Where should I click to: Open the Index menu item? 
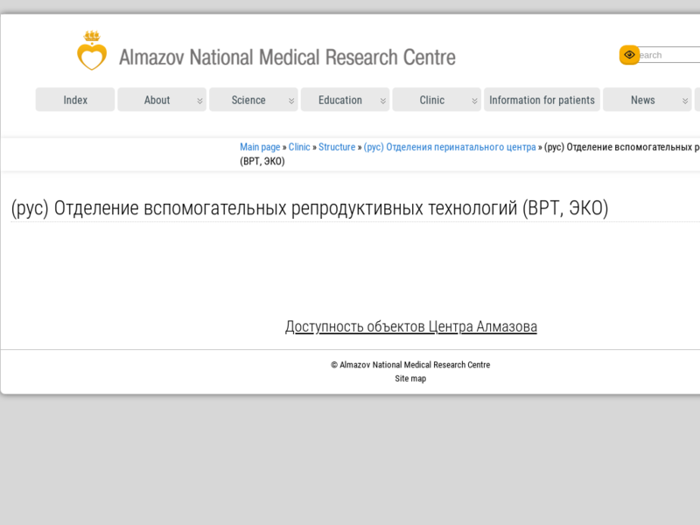tap(75, 100)
